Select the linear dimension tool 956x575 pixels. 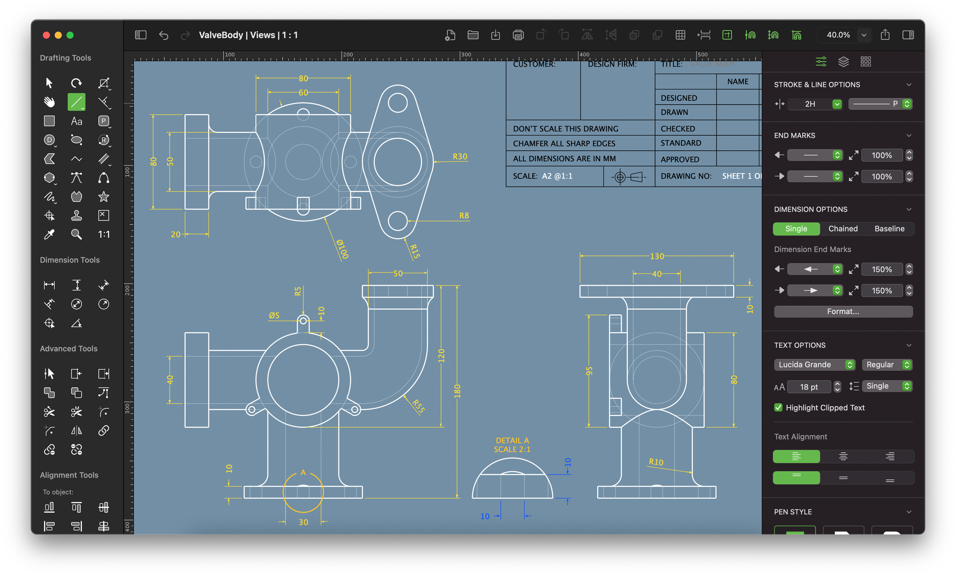click(x=49, y=285)
